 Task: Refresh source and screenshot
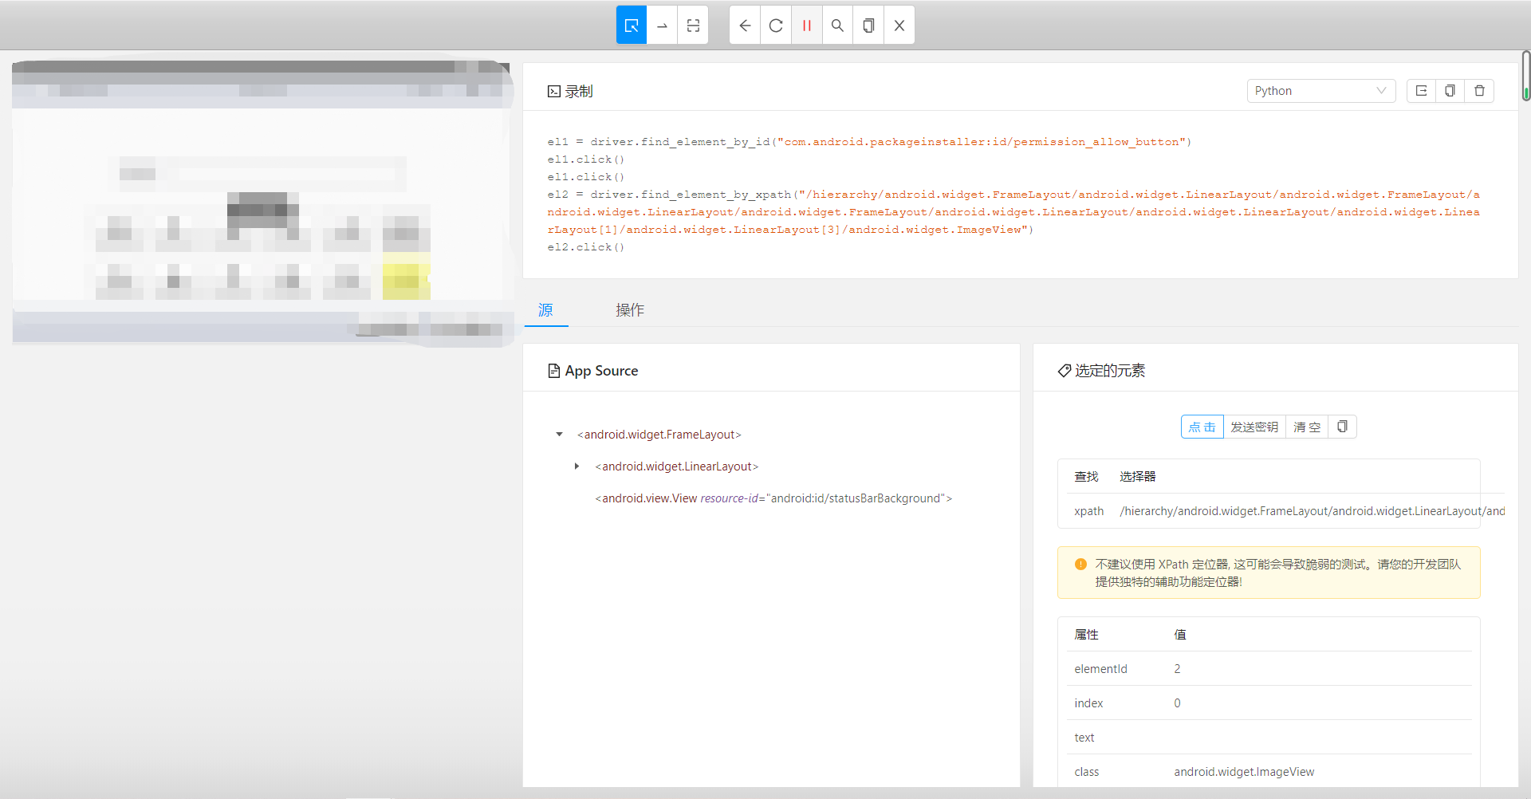[x=776, y=26]
